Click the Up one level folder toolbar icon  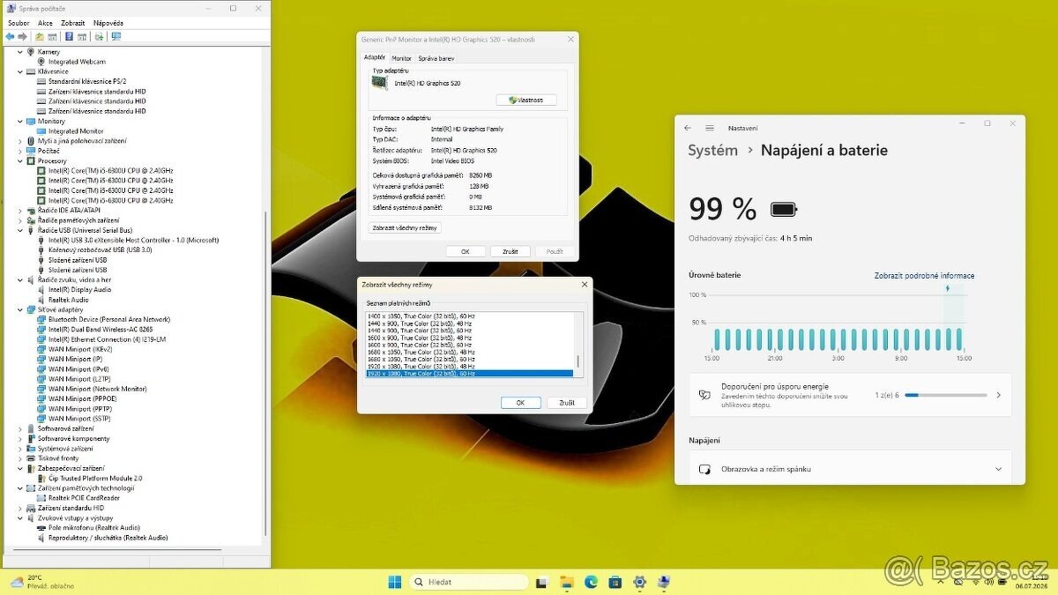pos(40,37)
